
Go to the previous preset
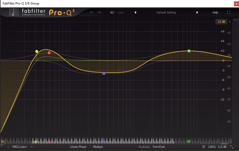pyautogui.click(x=135, y=12)
